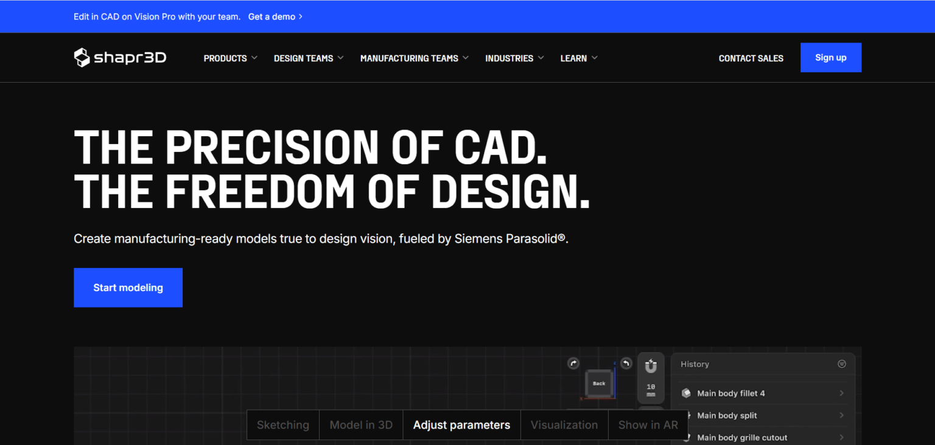This screenshot has height=445, width=935.
Task: Click the Start modeling button
Action: click(128, 287)
